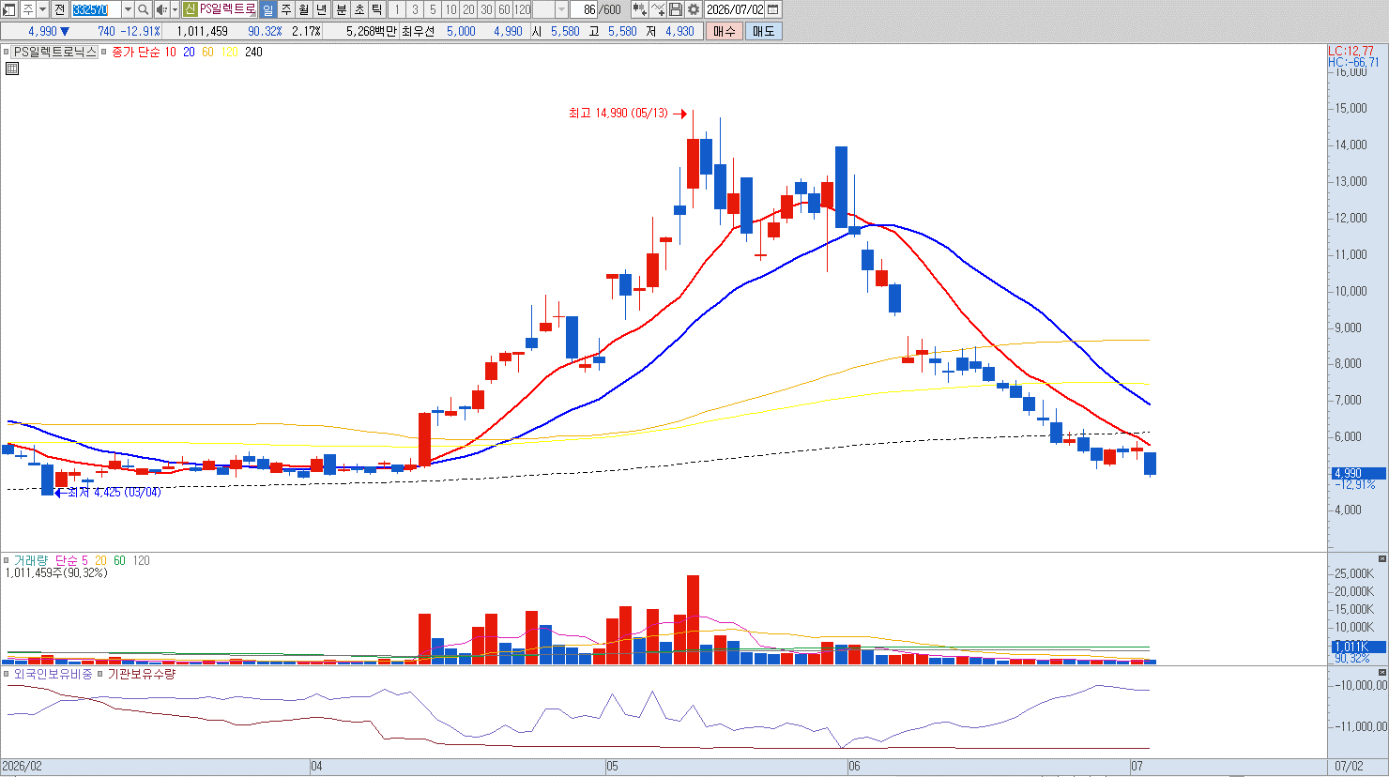Viewport: 1389px width, 777px height.
Task: Switch chart to monthly (월) period
Action: (303, 9)
